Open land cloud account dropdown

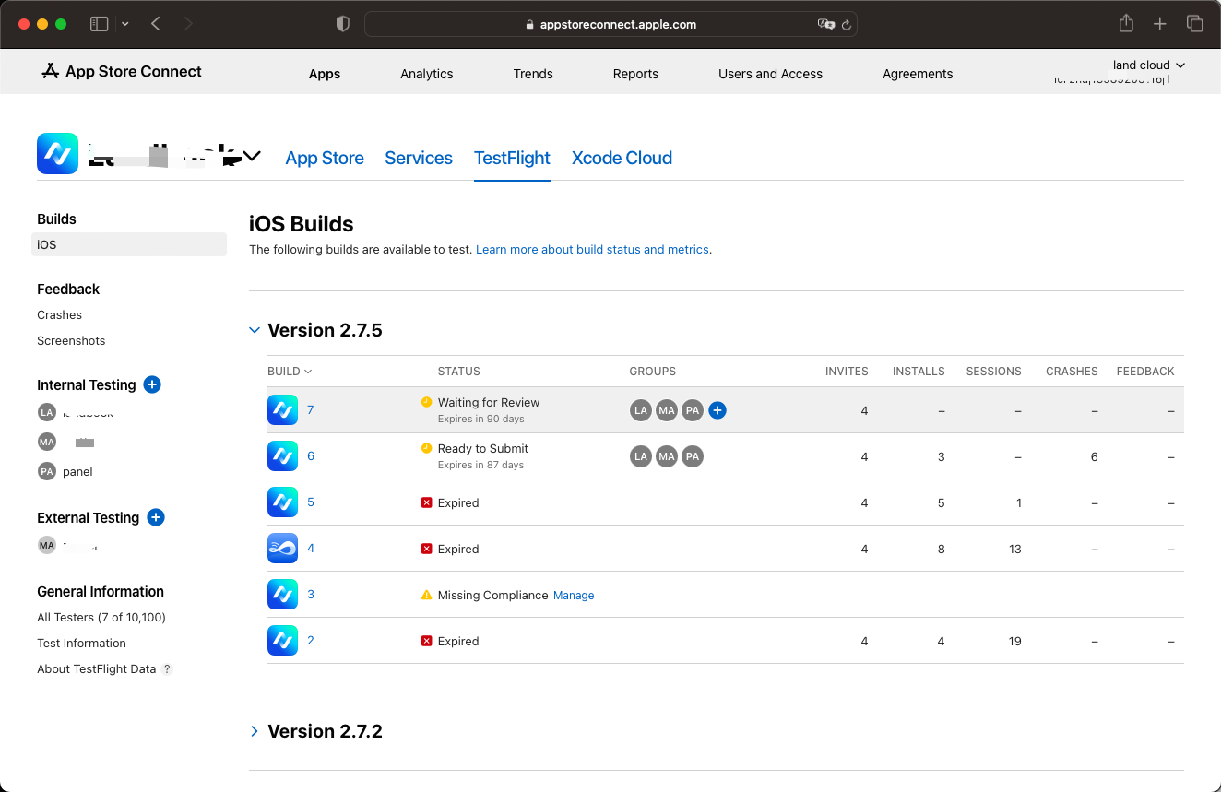(x=1148, y=65)
